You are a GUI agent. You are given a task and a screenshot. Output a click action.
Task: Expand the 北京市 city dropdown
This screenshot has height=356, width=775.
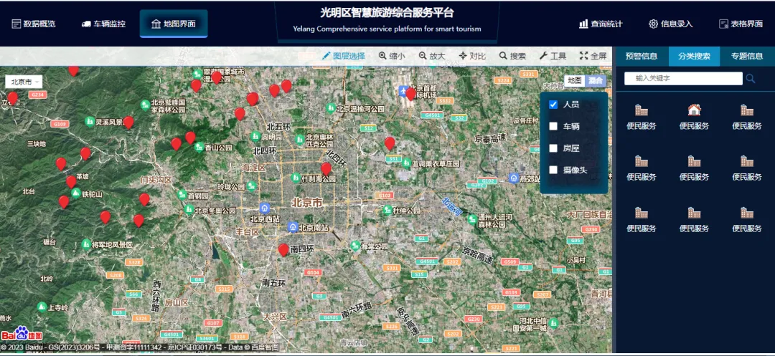click(24, 82)
